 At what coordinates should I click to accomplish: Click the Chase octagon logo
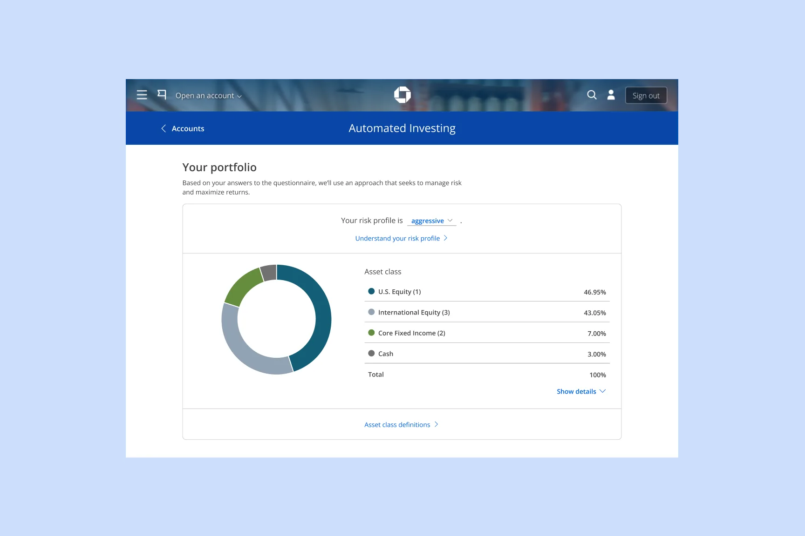pos(402,95)
